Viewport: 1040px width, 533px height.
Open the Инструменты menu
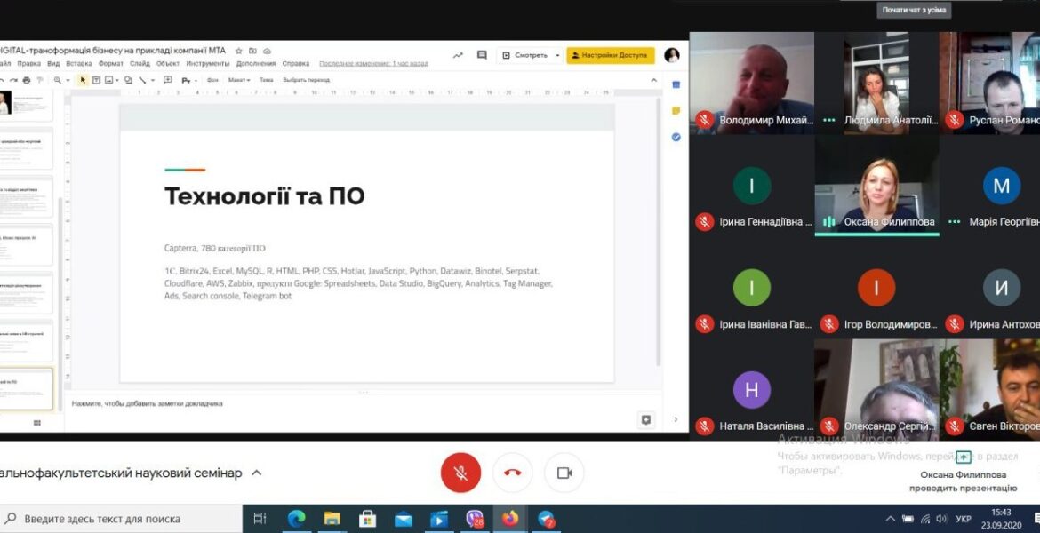(208, 64)
